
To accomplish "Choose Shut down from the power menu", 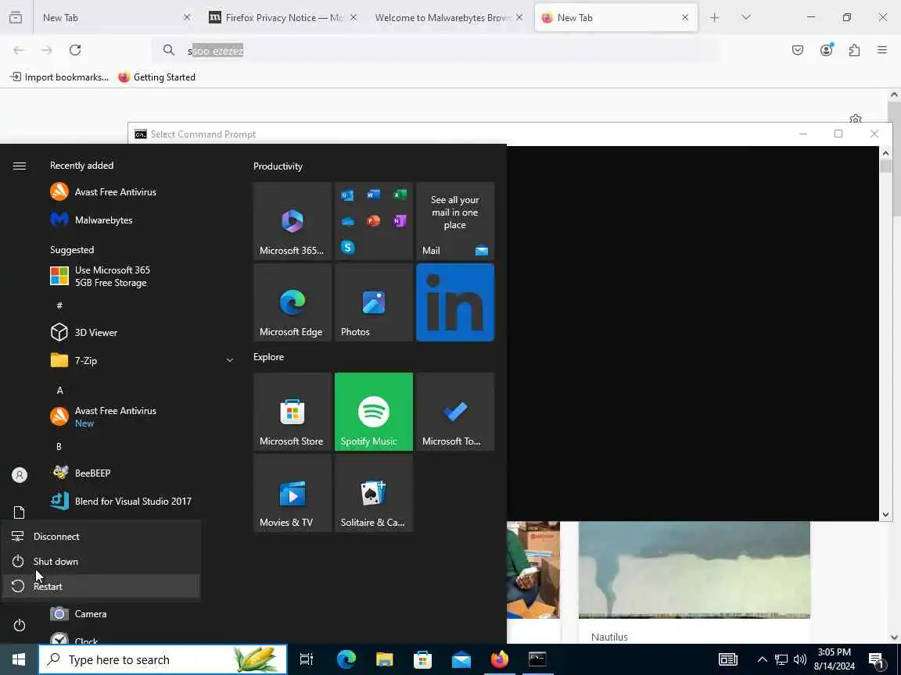I will point(101,562).
